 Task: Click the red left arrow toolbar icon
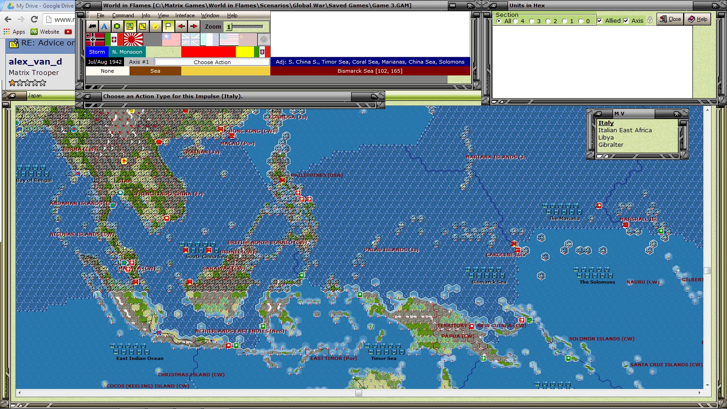tap(181, 26)
